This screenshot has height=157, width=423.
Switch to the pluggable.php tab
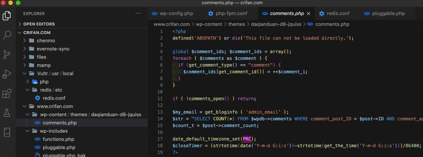coord(387,14)
